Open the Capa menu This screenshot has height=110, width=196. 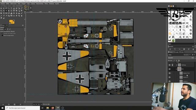(28, 4)
